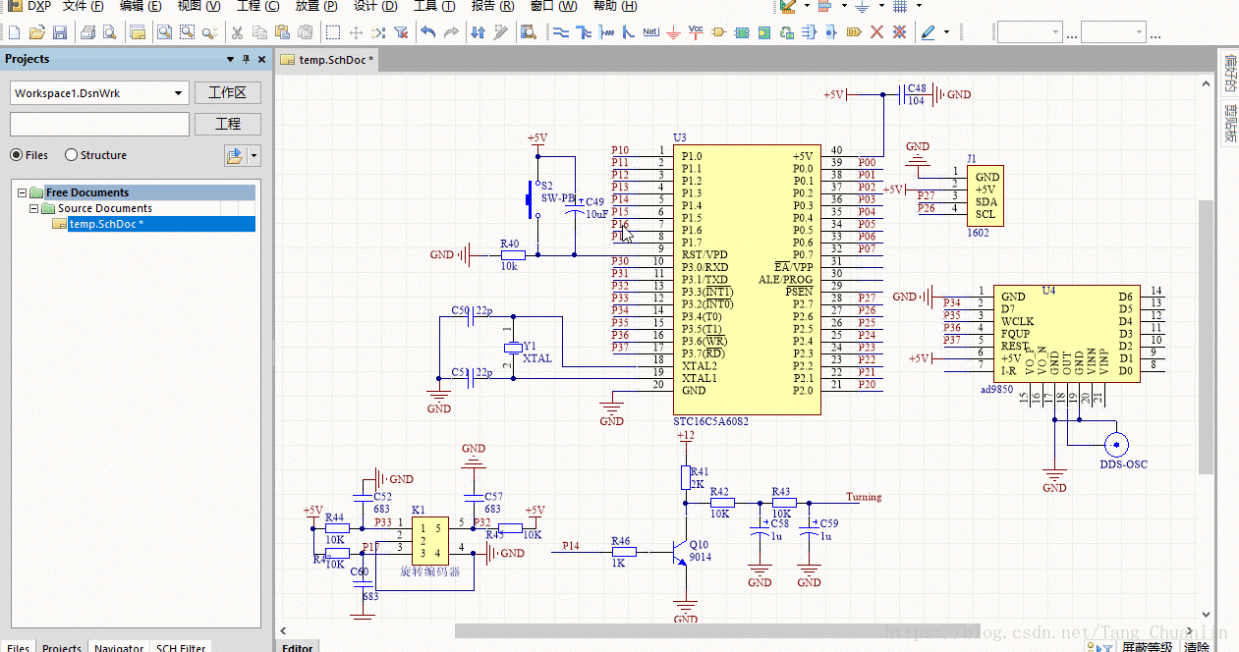
Task: Place GND power port icon
Action: (x=673, y=32)
